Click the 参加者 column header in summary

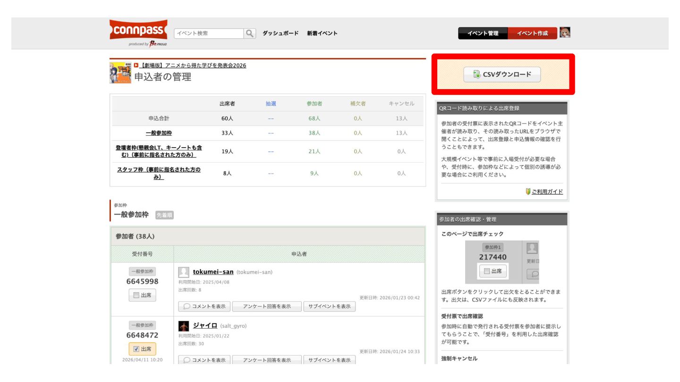[x=314, y=104]
